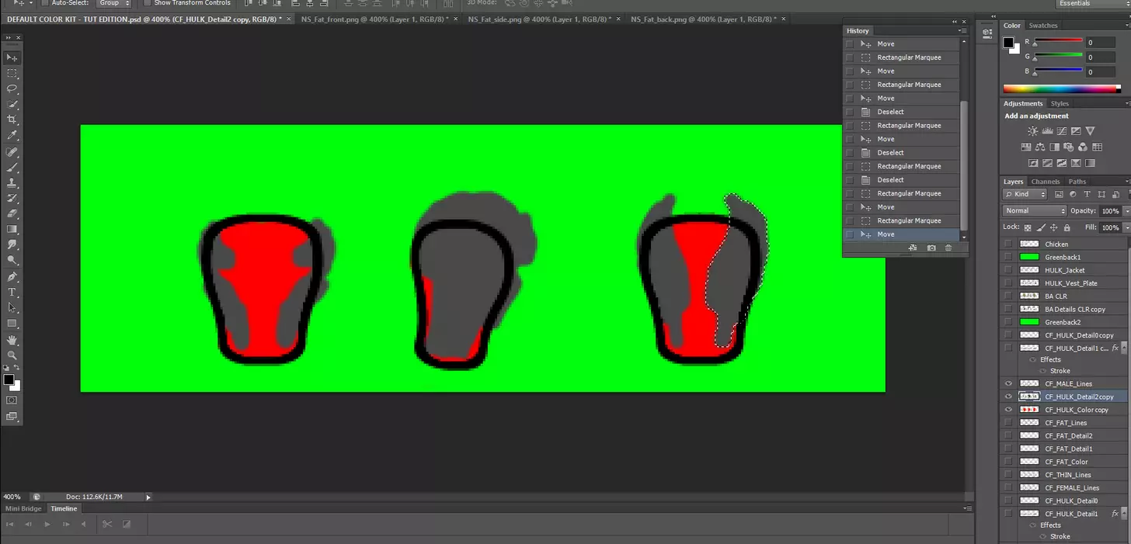The image size is (1131, 544).
Task: Show the HULK_Jacket layer
Action: click(1008, 270)
